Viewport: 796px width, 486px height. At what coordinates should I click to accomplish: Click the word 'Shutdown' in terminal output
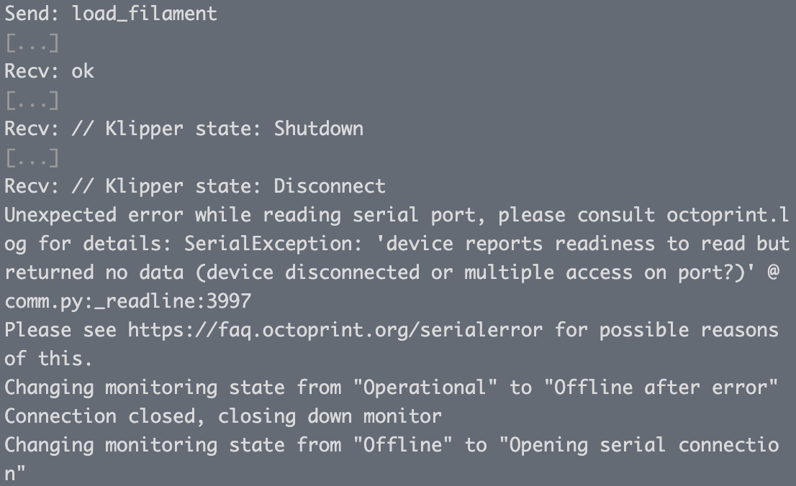(319, 129)
